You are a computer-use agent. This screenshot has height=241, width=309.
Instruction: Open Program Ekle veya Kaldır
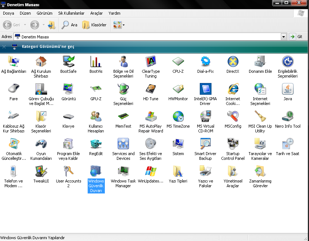tap(68, 144)
